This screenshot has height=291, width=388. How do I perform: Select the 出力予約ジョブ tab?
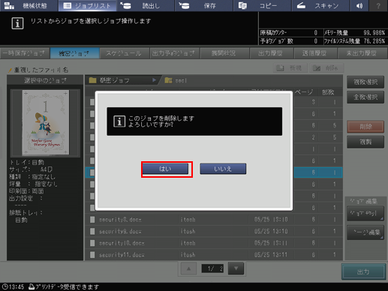coord(174,53)
